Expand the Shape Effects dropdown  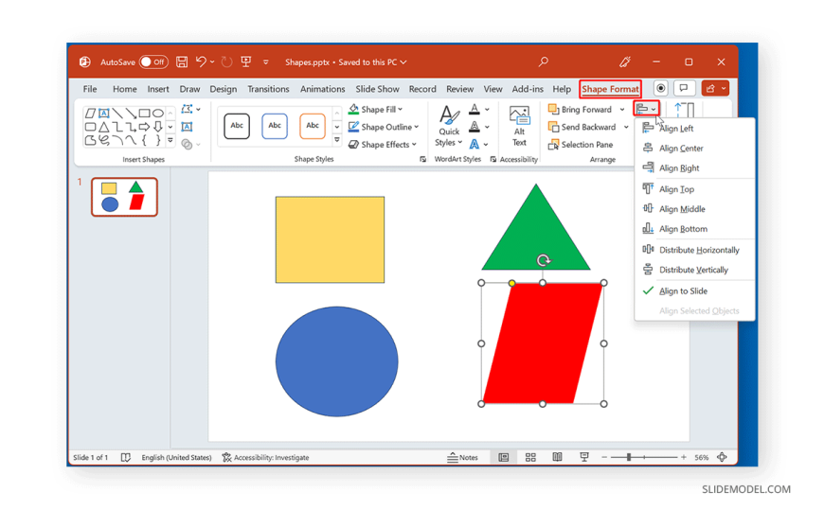pos(414,145)
